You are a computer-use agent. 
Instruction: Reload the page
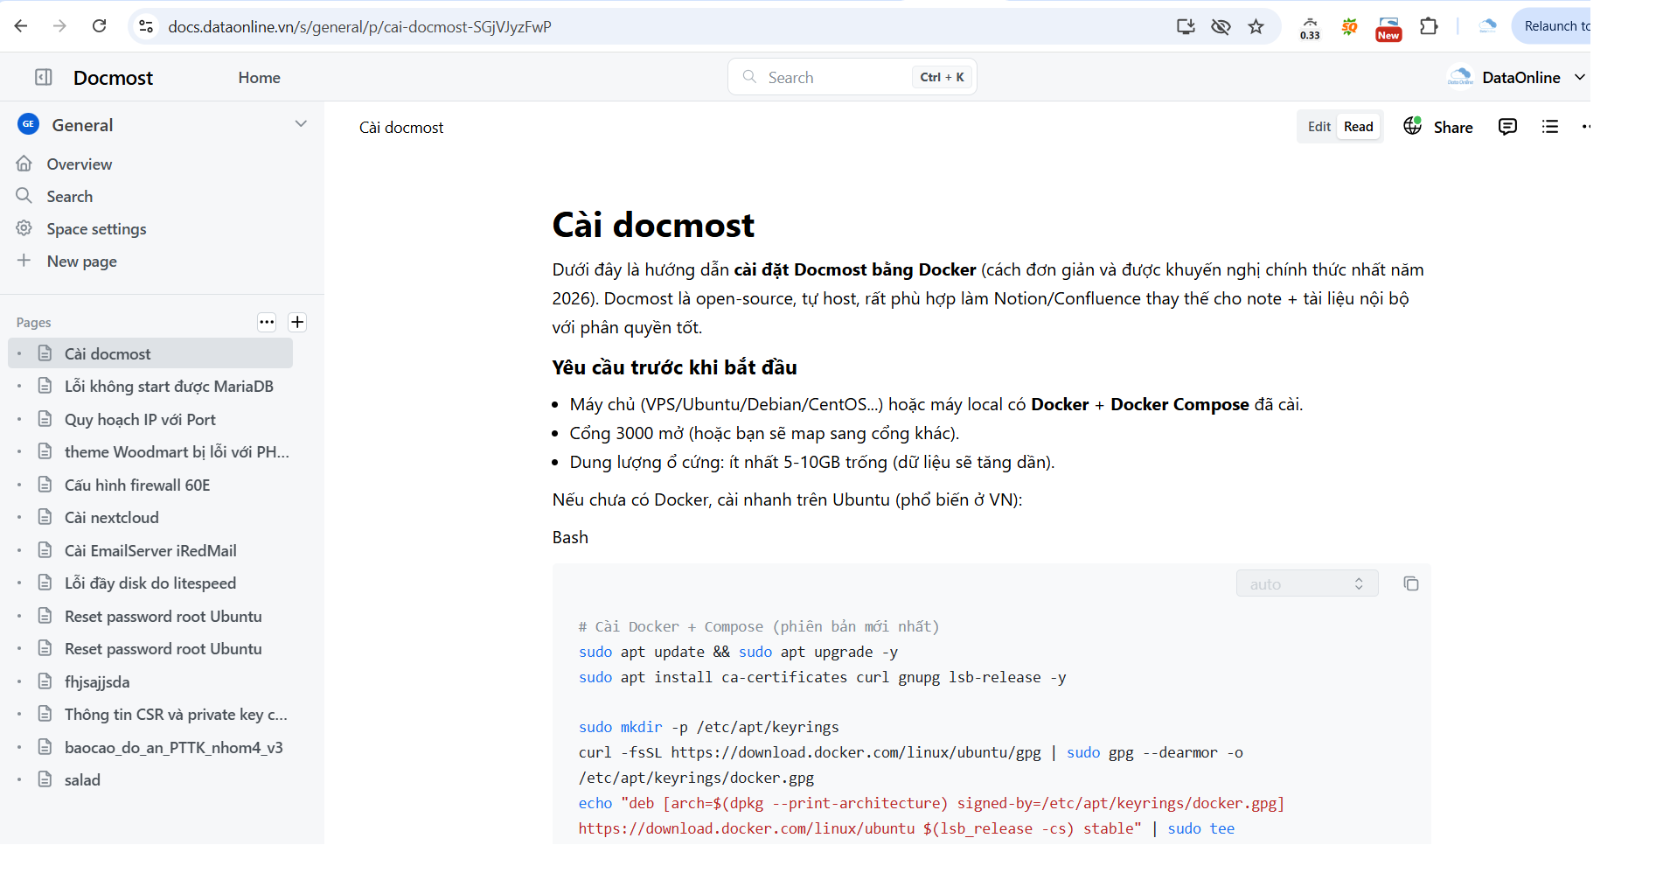tap(100, 26)
